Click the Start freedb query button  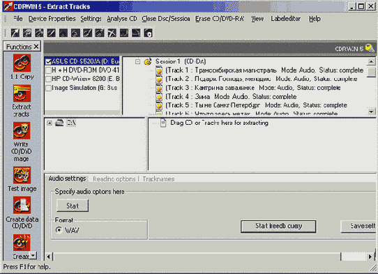pos(278,227)
